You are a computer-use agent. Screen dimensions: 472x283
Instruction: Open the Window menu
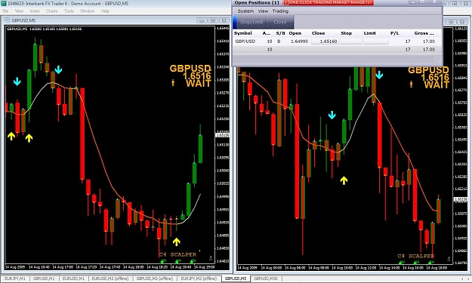coord(88,11)
